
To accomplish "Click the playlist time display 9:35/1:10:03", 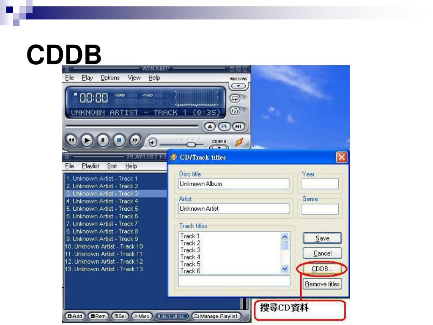I will (171, 316).
